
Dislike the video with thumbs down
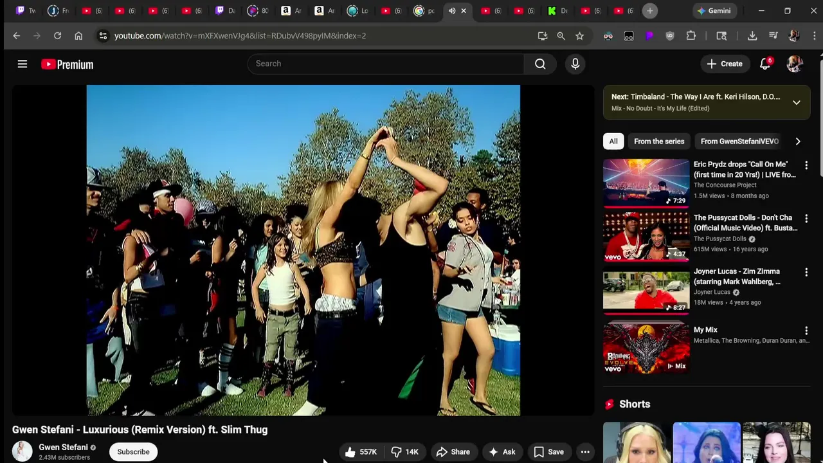tap(405, 452)
